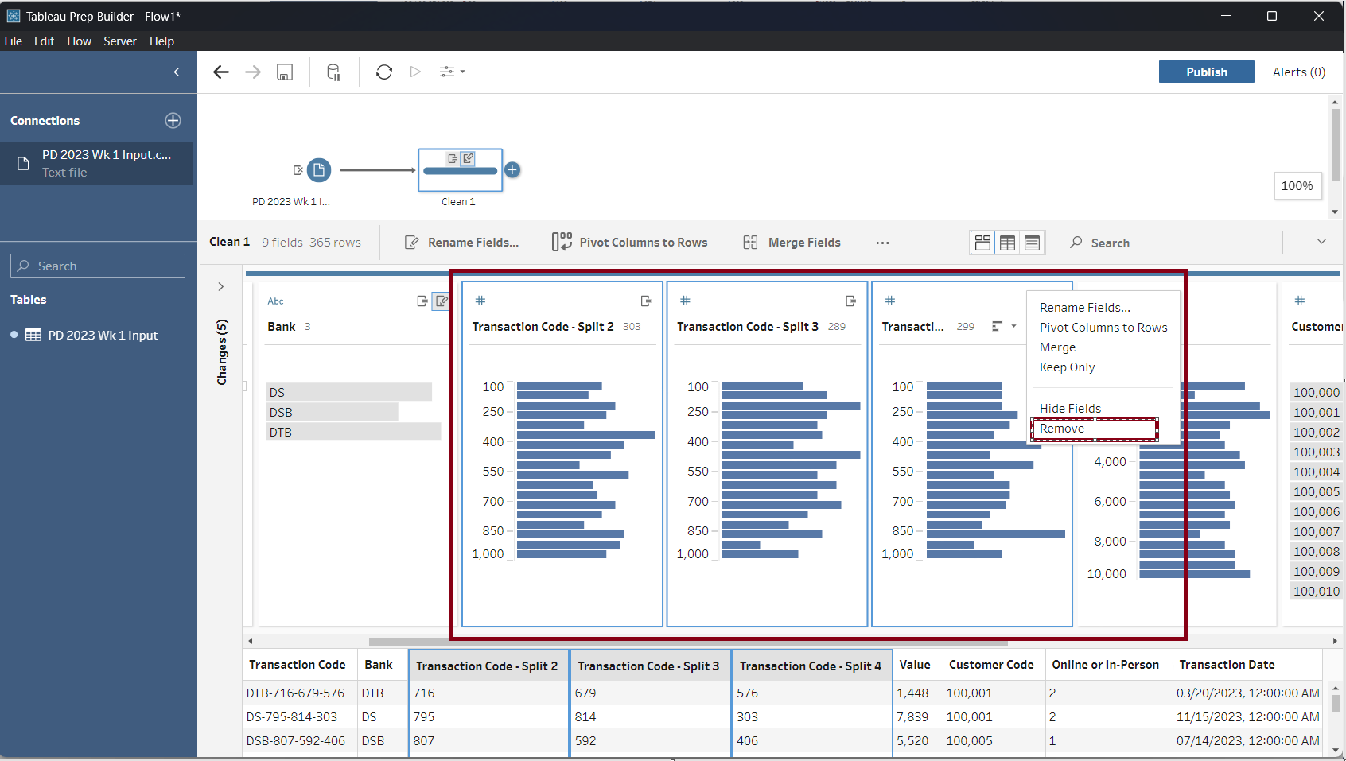Click the plus icon after Clean 1 step
This screenshot has width=1346, height=761.
[x=513, y=170]
